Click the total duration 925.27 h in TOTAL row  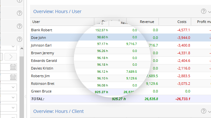(119, 99)
